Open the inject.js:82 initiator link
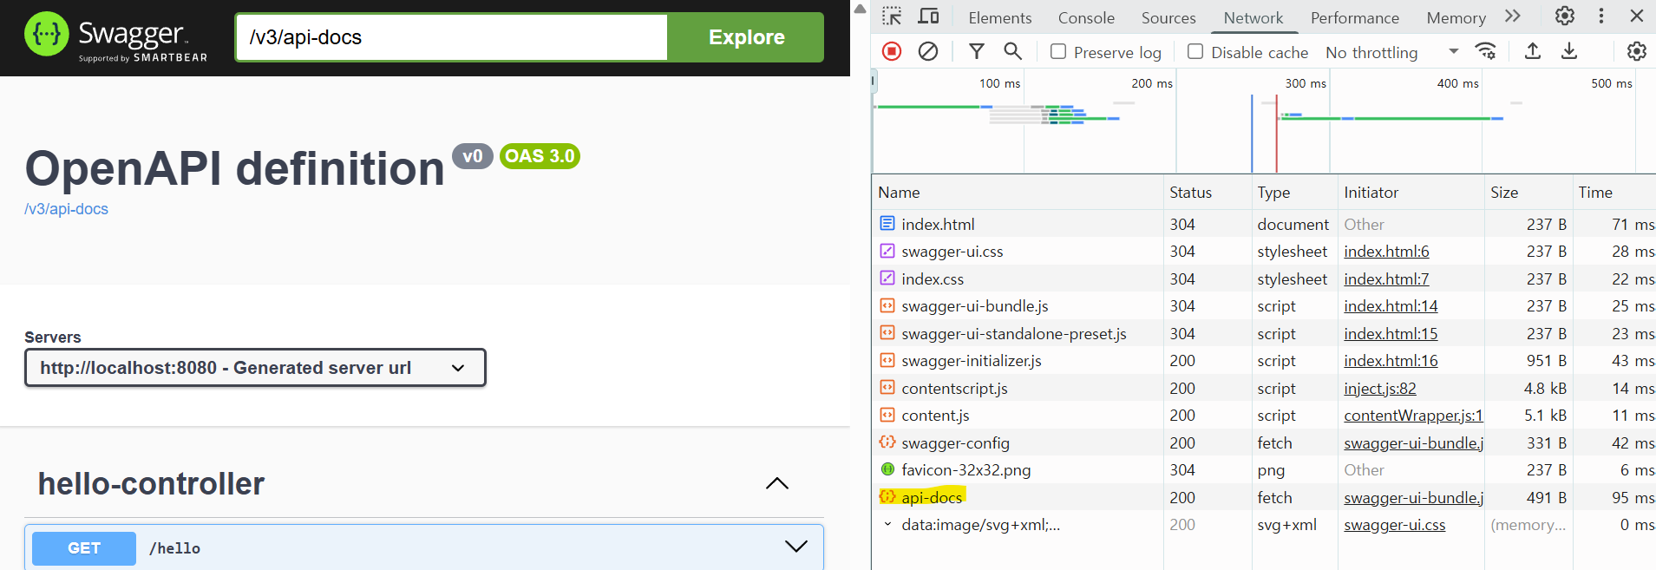Viewport: 1656px width, 570px height. [1380, 389]
